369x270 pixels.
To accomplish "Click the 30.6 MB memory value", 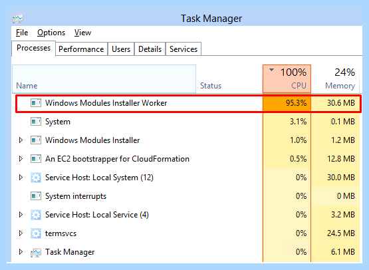I will [x=341, y=103].
